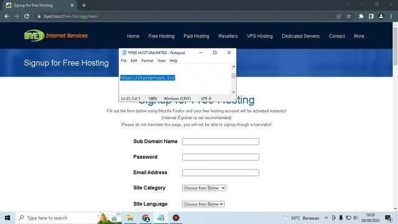Click highlighted https://fasterhost.in/ text in Notepad
The height and width of the screenshot is (224, 398).
(x=147, y=78)
